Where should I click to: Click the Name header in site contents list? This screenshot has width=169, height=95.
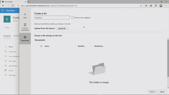coord(11,47)
